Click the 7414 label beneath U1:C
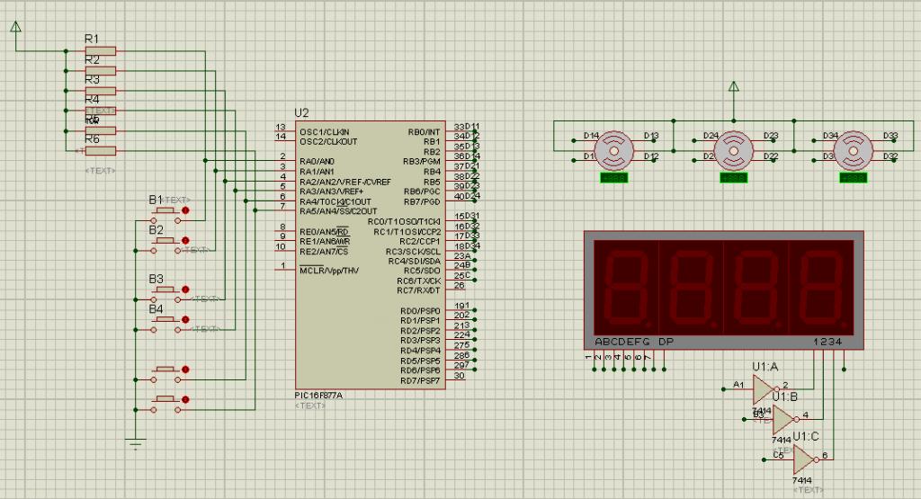The image size is (921, 499). coord(801,480)
